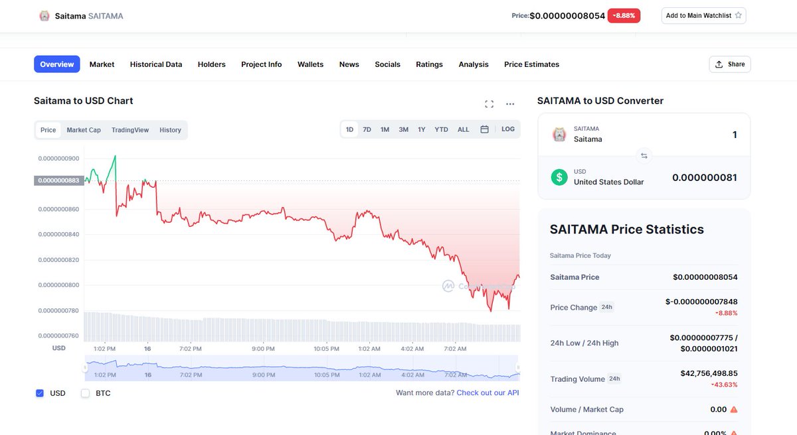Click the USD amount field 0.000000081

pyautogui.click(x=705, y=178)
